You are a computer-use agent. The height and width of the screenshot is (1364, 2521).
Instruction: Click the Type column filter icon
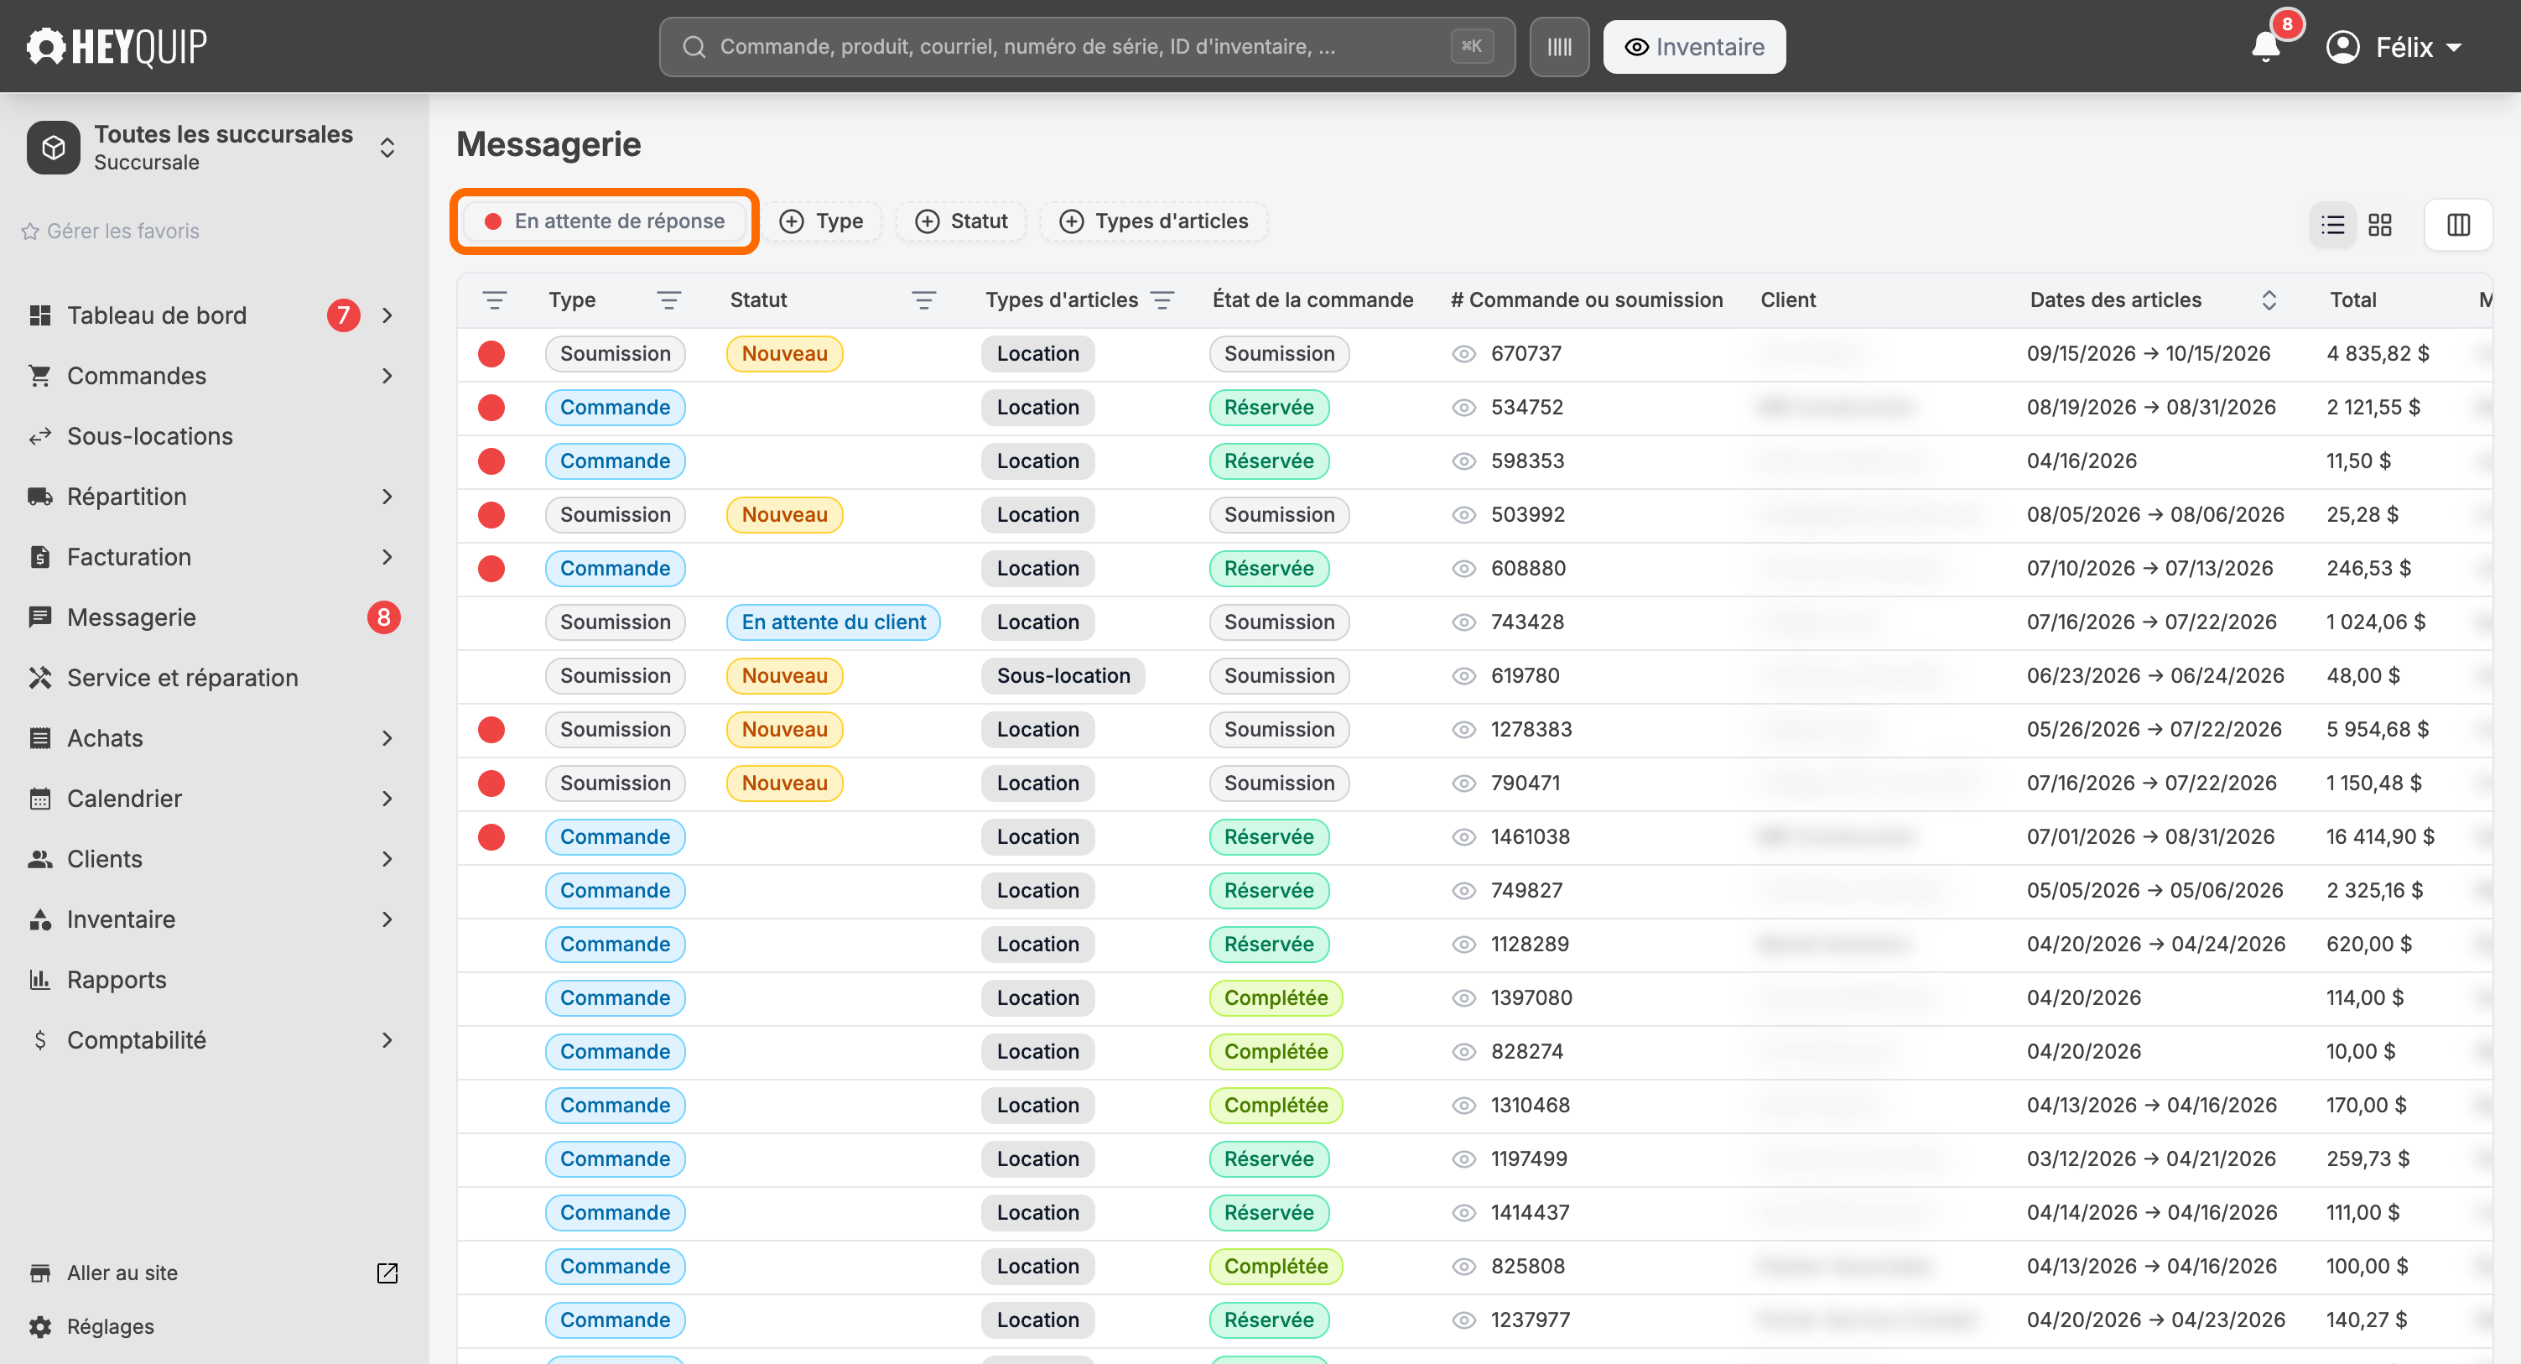[668, 299]
